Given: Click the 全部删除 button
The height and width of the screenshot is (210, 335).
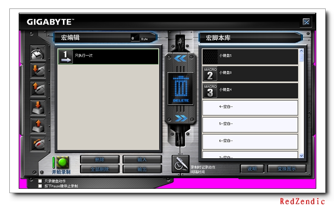Looking at the screenshot, I should (x=99, y=169).
